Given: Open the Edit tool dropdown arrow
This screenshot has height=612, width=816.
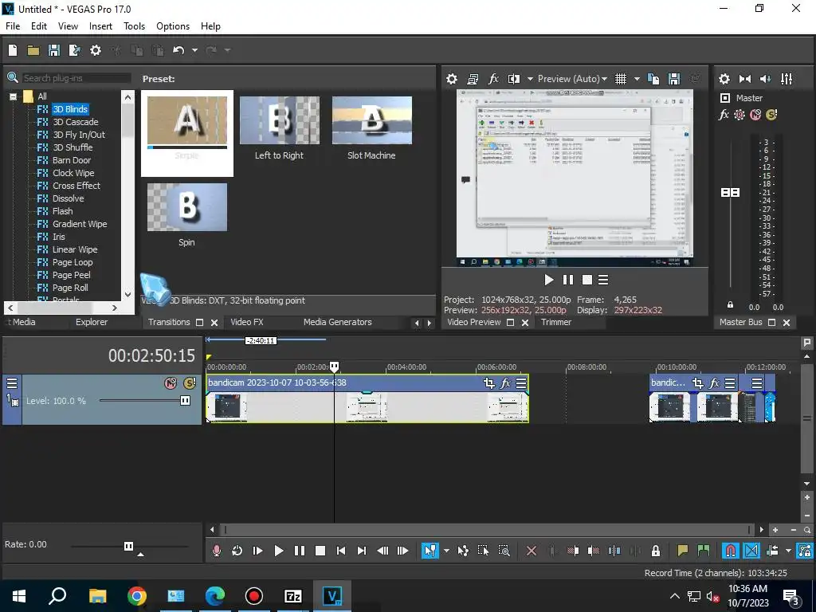Looking at the screenshot, I should [x=446, y=551].
